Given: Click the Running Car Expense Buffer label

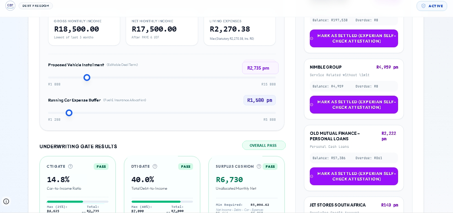Looking at the screenshot, I should 74,100.
